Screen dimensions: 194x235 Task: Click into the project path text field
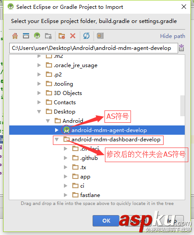93,48
